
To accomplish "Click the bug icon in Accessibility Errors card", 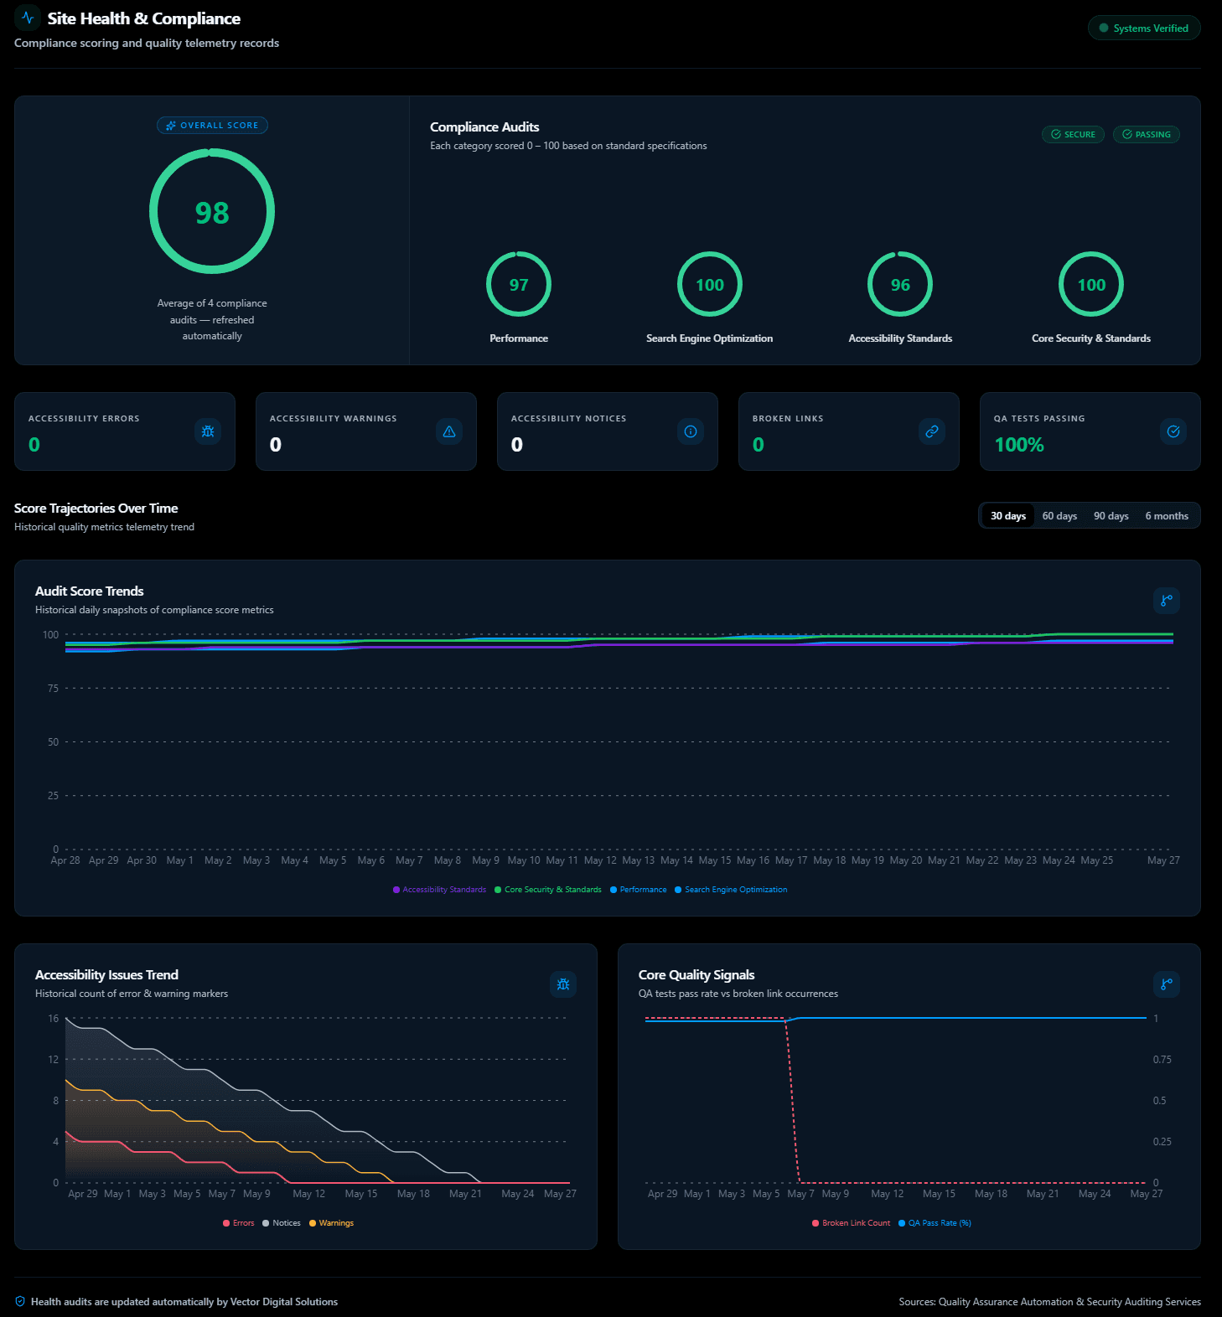I will (x=208, y=431).
